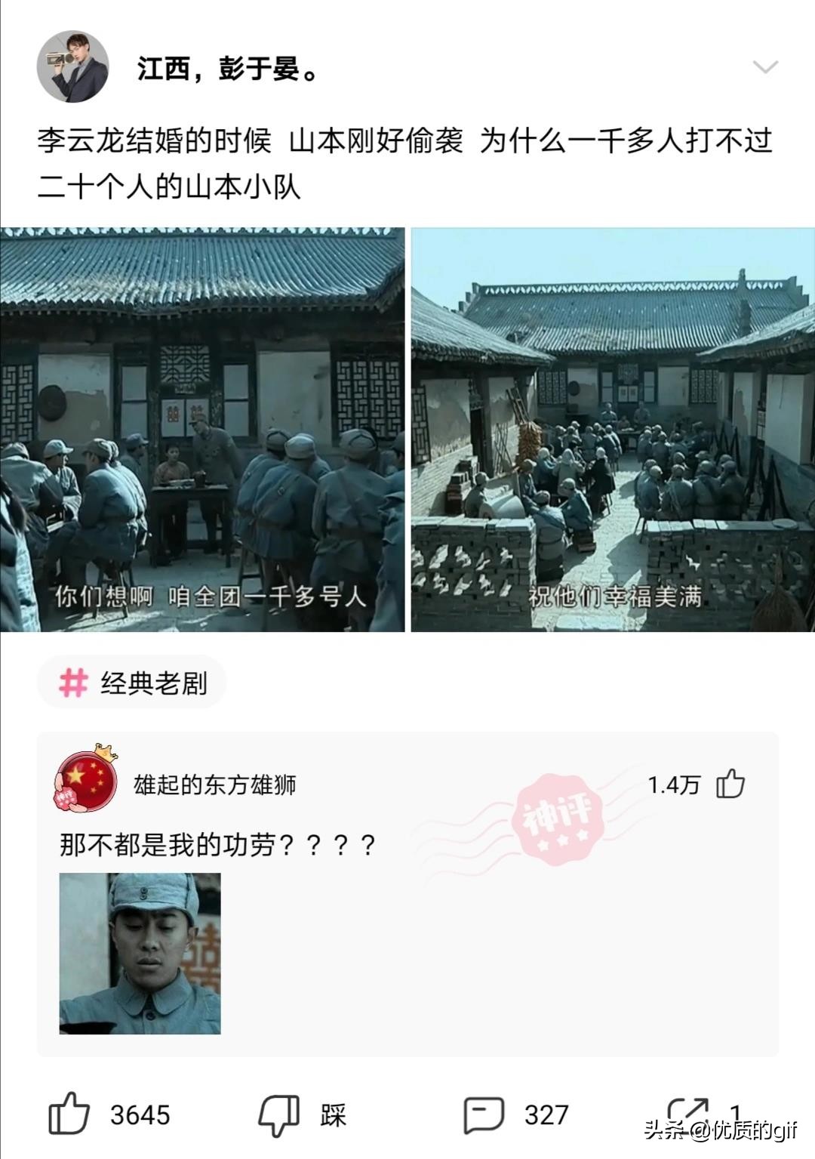
Task: Open commenter name 雄起的东方雄狮
Action: [x=214, y=785]
